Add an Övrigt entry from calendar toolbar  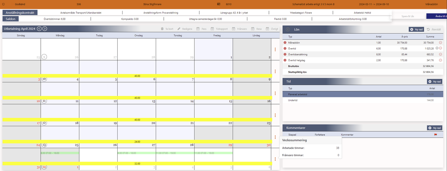click(x=272, y=29)
